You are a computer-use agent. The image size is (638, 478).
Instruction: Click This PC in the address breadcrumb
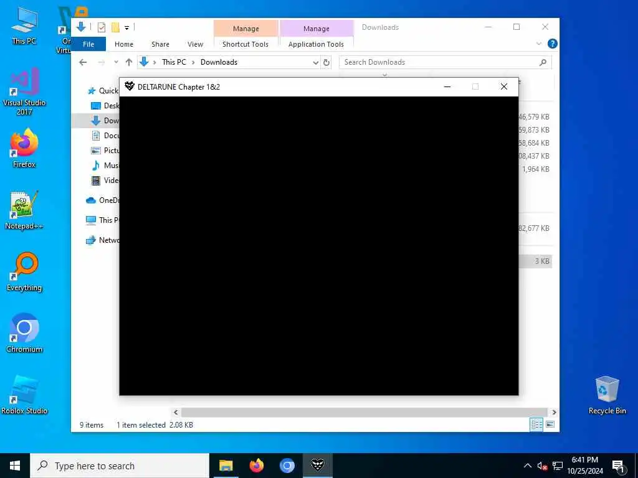click(174, 62)
